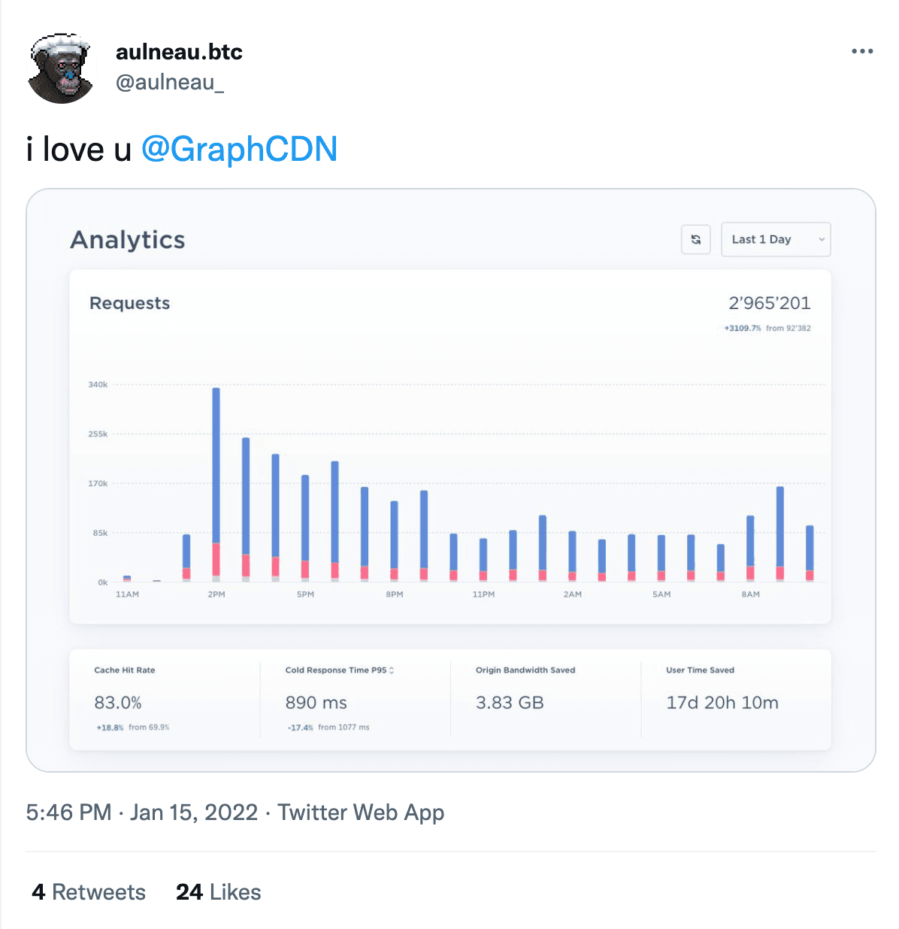The image size is (899, 929).
Task: Click the Jan 15, 2022 timestamp
Action: click(x=192, y=812)
